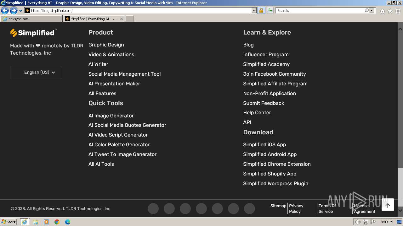Screen dimensions: 403x226
Task: Click the volume speaker tray icon
Action: [x=358, y=222]
